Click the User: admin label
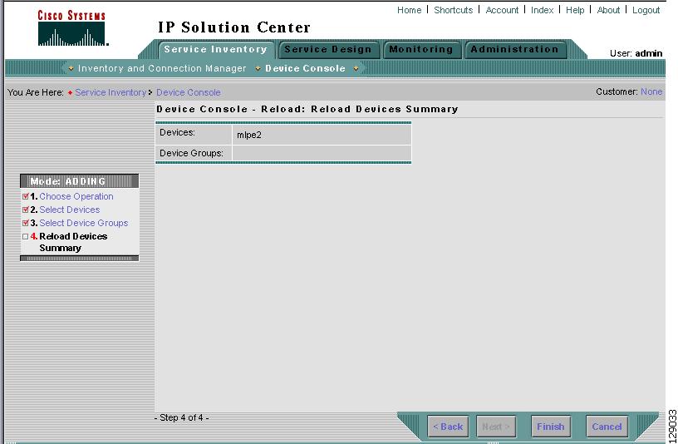Image resolution: width=678 pixels, height=444 pixels. [636, 53]
